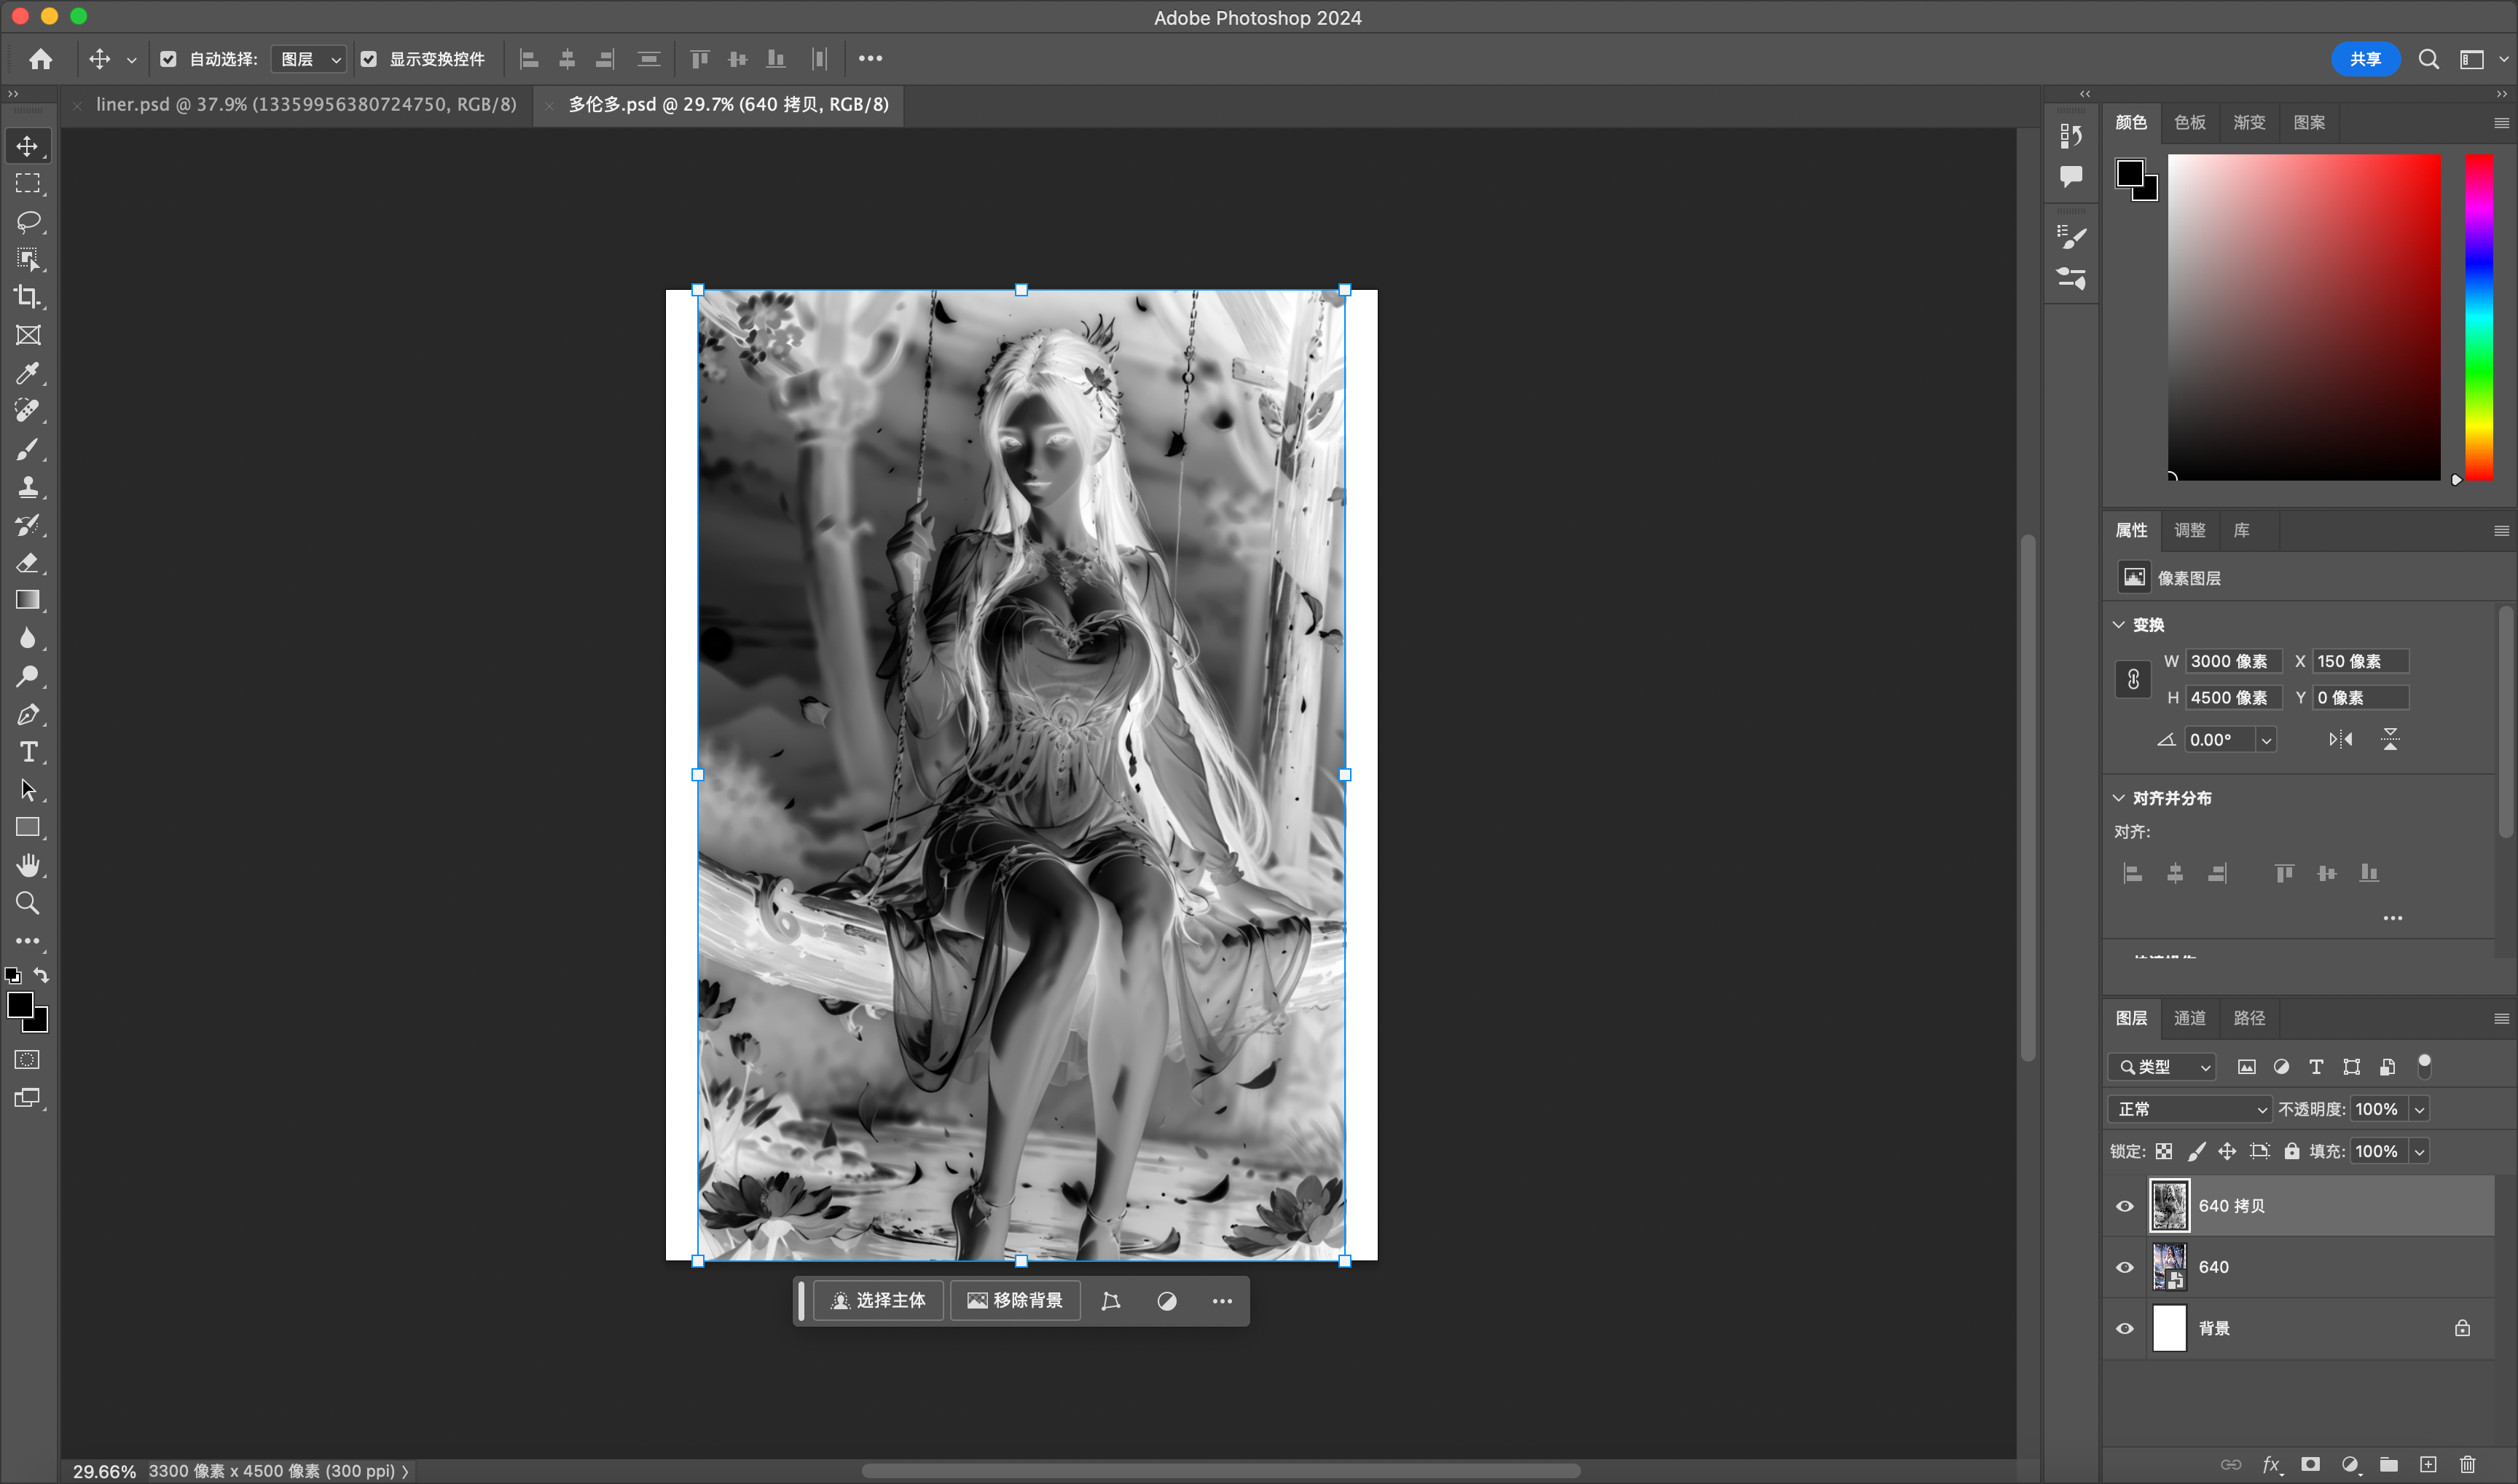Click the hue spectrum slider
Viewport: 2518px width, 1484px height.
coord(2478,317)
